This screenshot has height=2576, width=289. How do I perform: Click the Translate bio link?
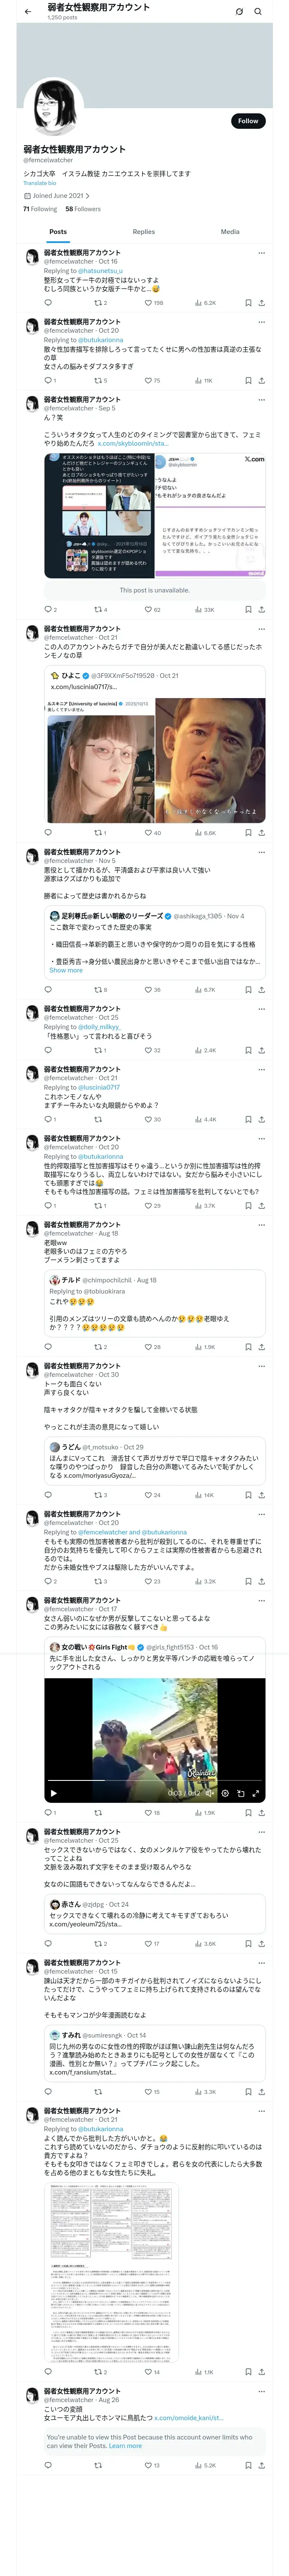click(40, 183)
